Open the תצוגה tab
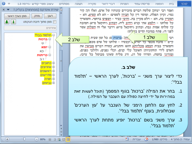Screen dimensions: 192x144 (79, 4)
